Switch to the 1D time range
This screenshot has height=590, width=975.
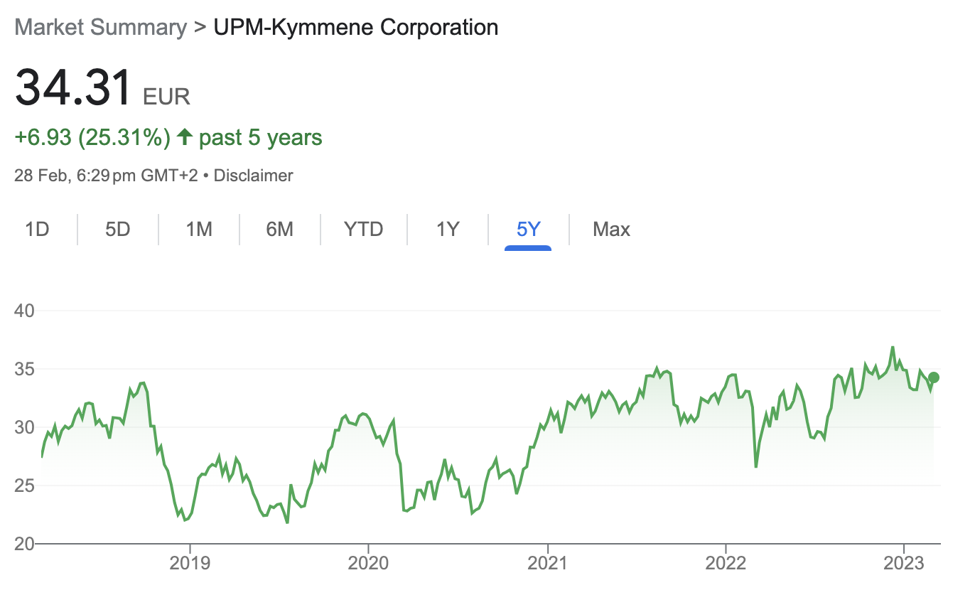click(x=37, y=230)
